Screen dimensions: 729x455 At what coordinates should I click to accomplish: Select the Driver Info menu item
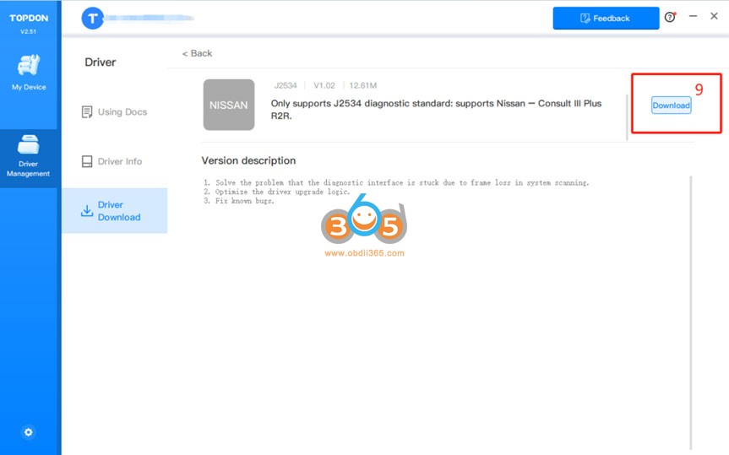[114, 161]
